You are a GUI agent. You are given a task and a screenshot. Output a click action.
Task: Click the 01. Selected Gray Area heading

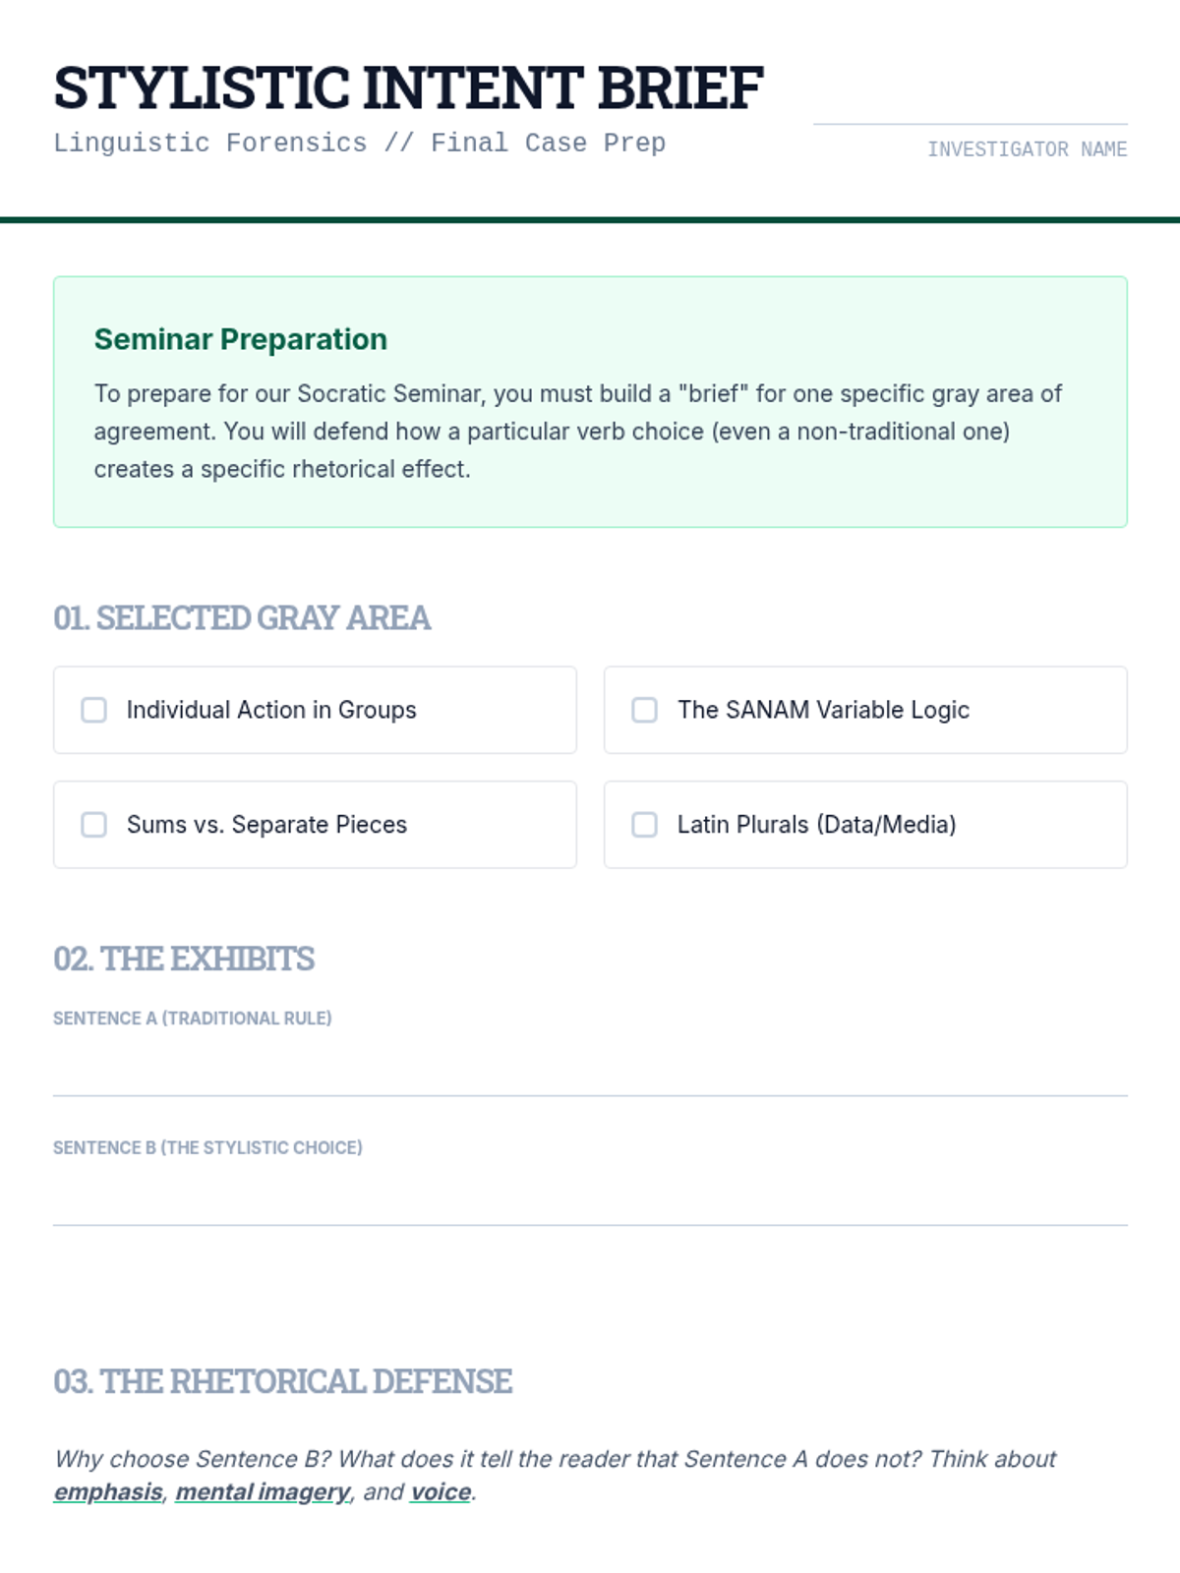(x=242, y=618)
